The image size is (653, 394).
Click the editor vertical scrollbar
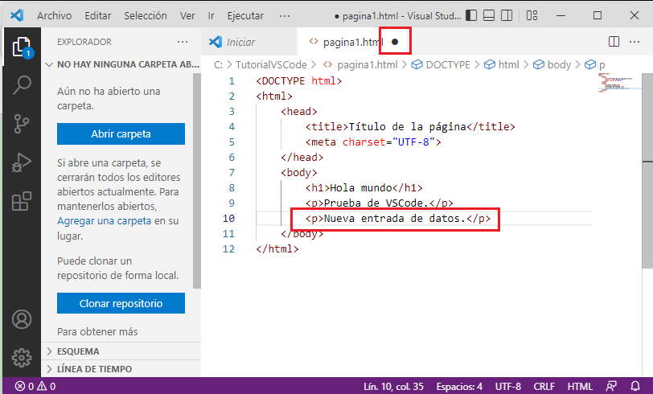[x=647, y=170]
